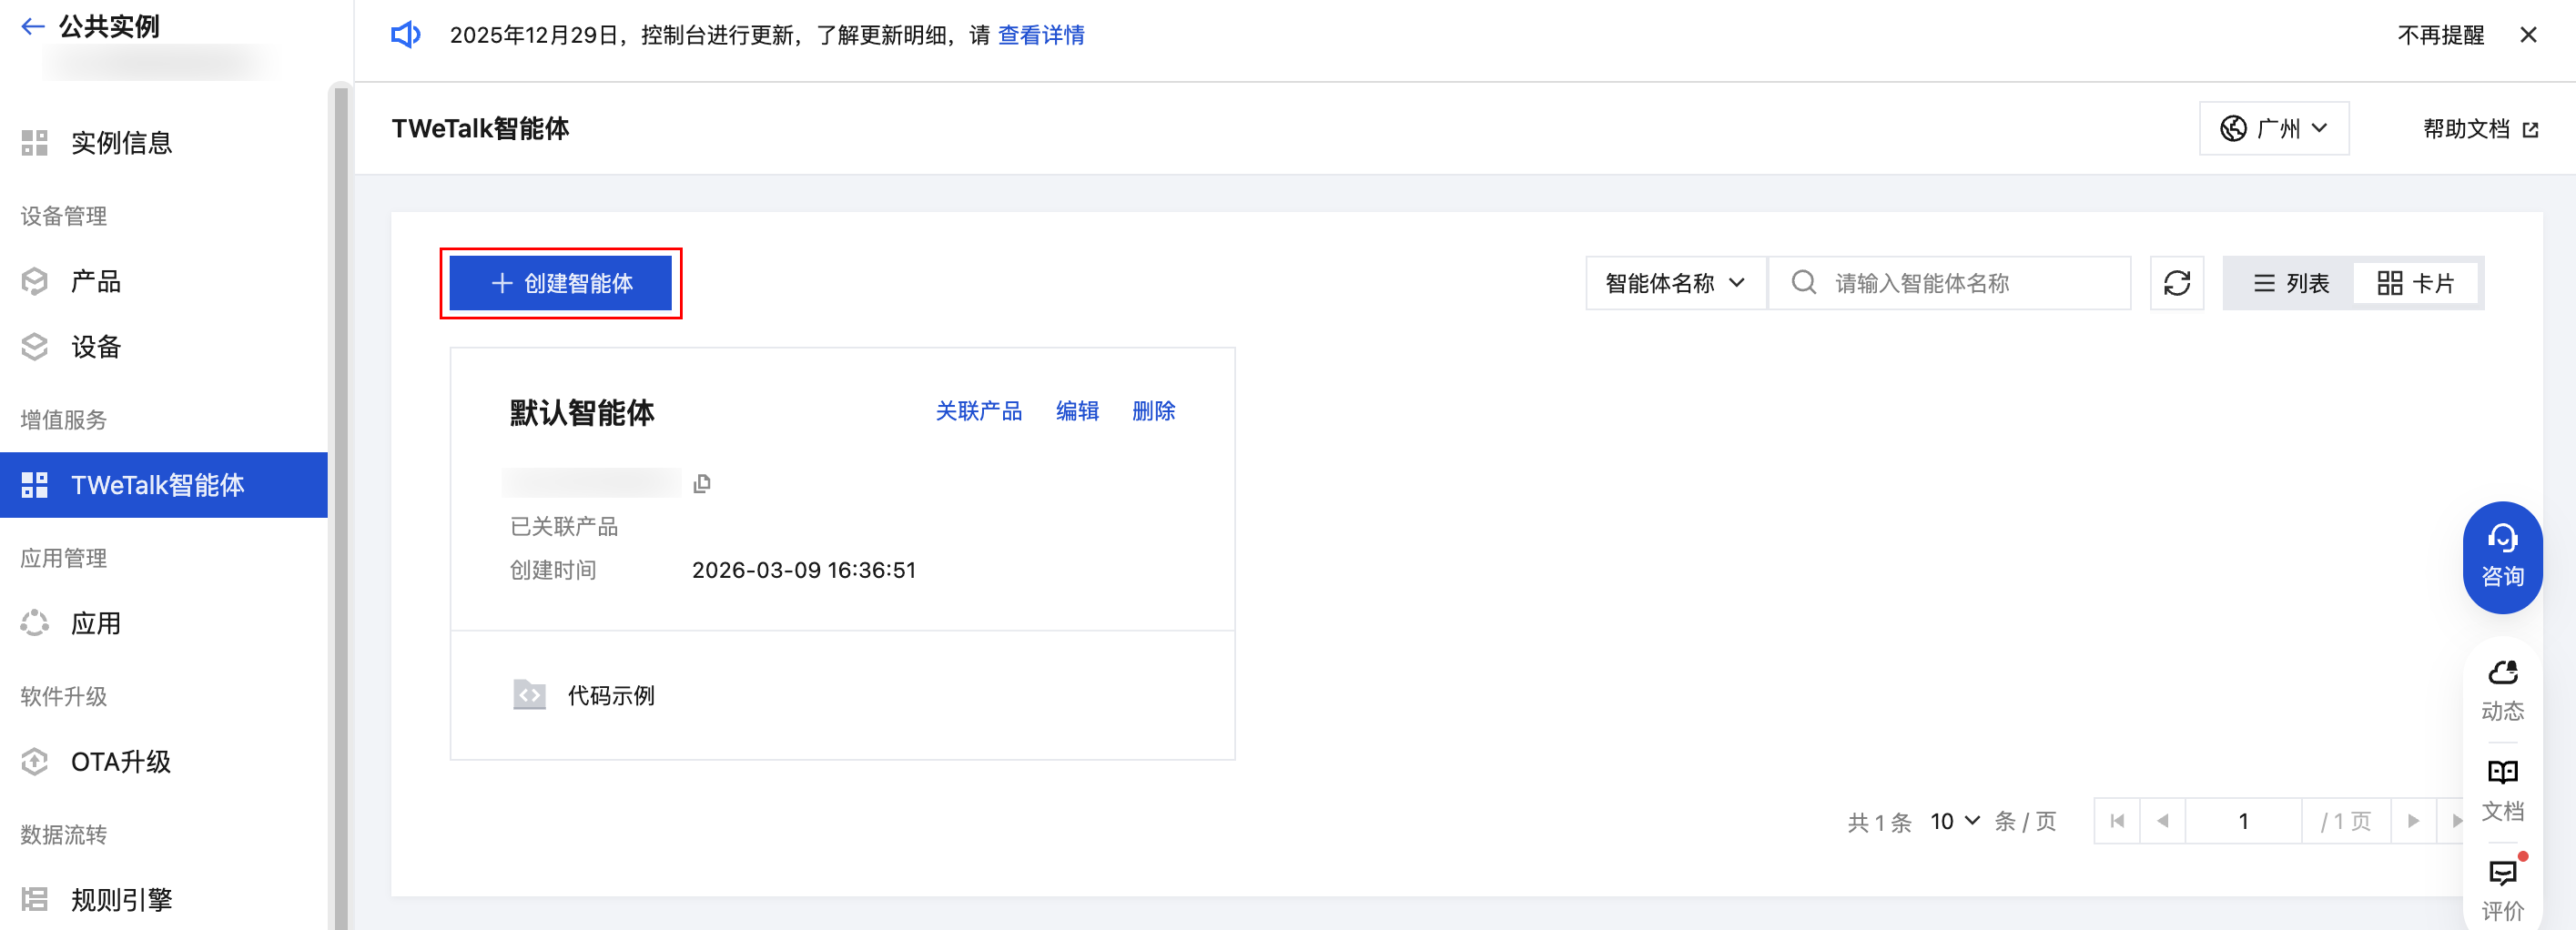Open the 查看详情 link
This screenshot has height=930, width=2576.
[1041, 35]
